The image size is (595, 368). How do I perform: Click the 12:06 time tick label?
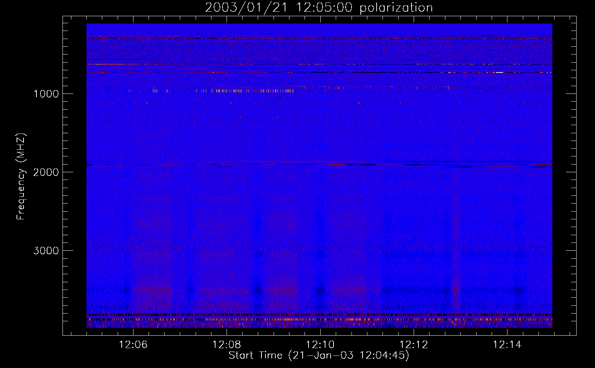coord(133,345)
